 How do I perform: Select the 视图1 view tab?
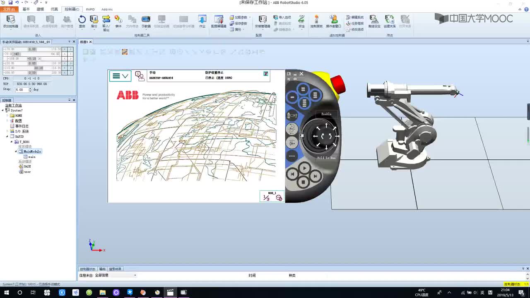pyautogui.click(x=85, y=42)
